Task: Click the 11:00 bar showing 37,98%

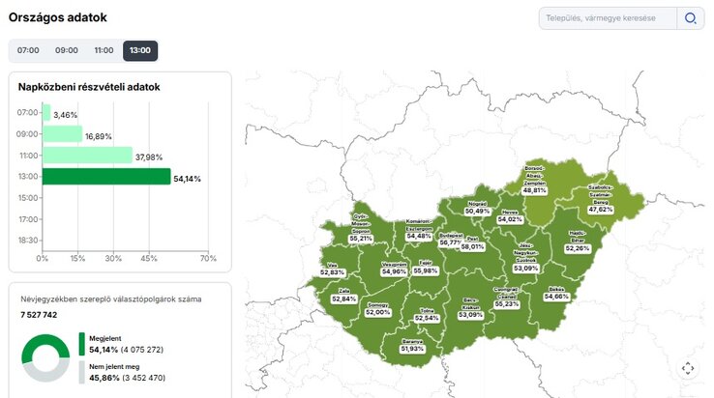Action: pyautogui.click(x=87, y=156)
